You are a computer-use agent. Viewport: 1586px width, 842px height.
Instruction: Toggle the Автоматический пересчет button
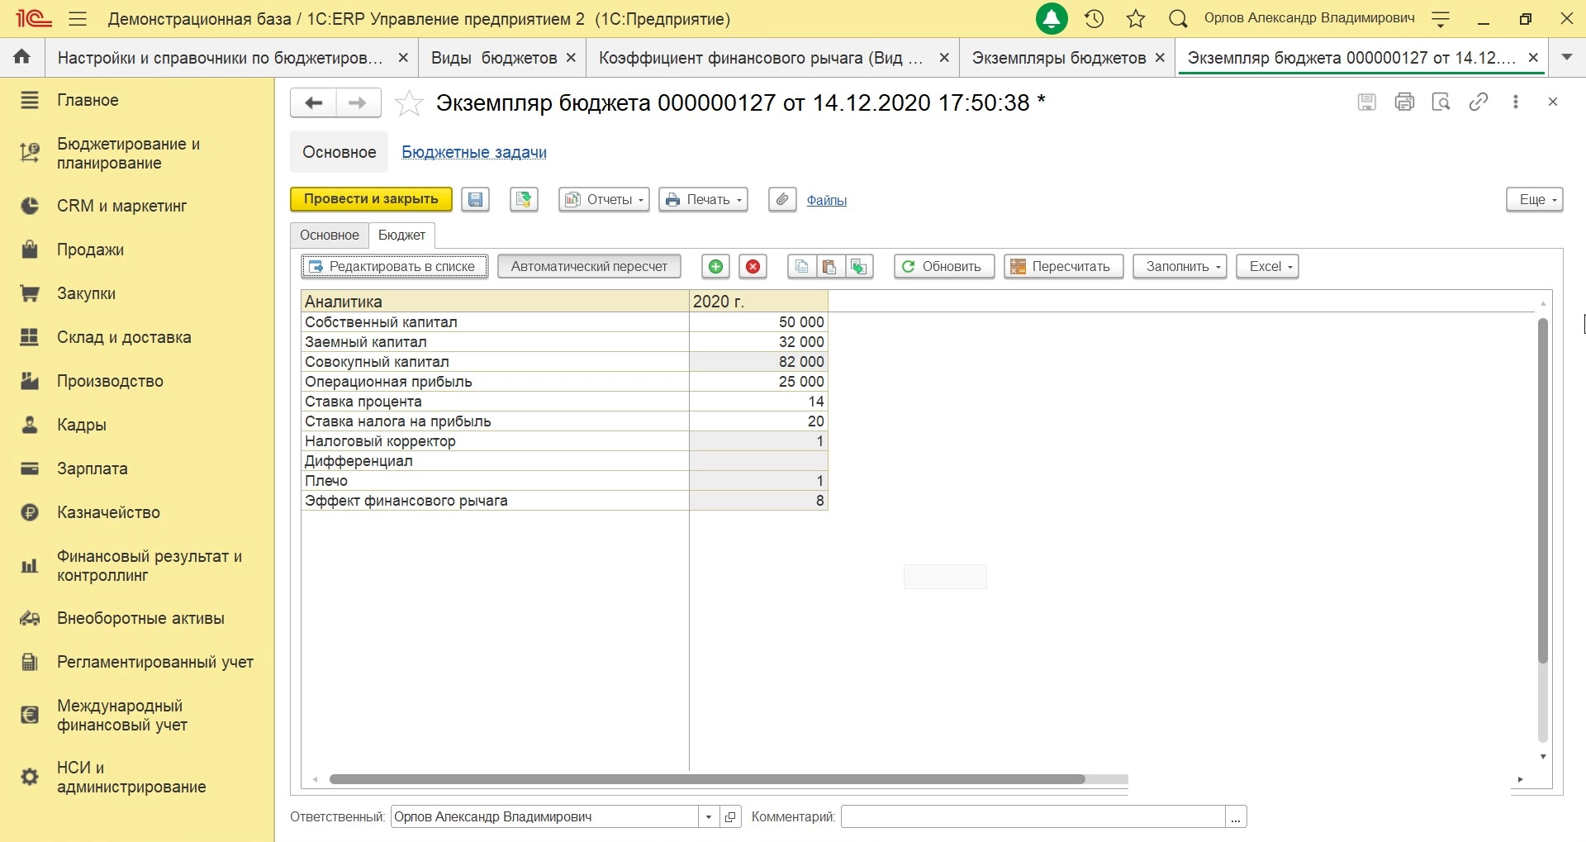tap(589, 267)
